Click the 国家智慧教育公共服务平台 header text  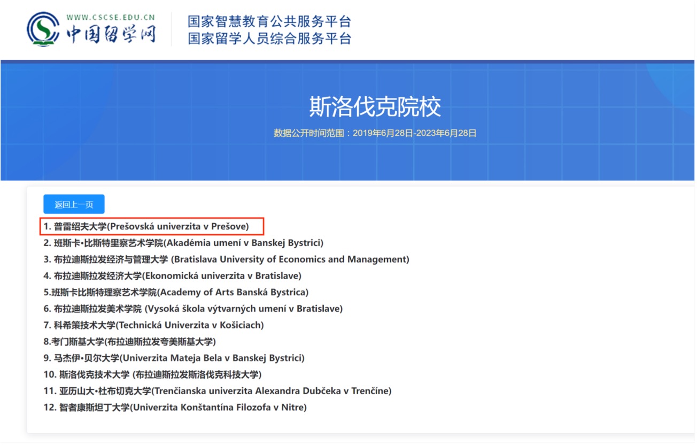269,21
